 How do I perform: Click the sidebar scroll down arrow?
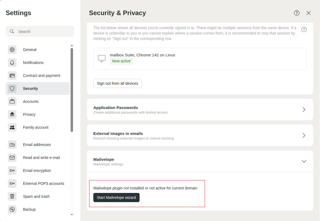coord(72,215)
